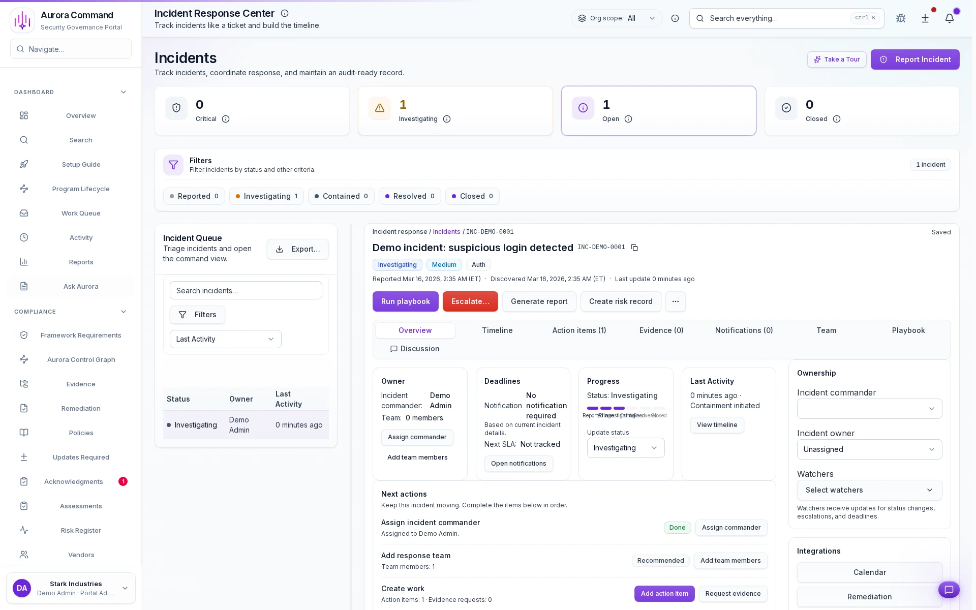
Task: Open the Playbook tab
Action: coord(908,330)
